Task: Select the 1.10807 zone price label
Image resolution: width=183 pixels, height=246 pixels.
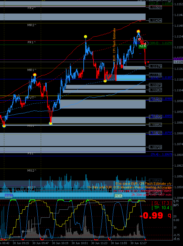Action: coord(155,133)
